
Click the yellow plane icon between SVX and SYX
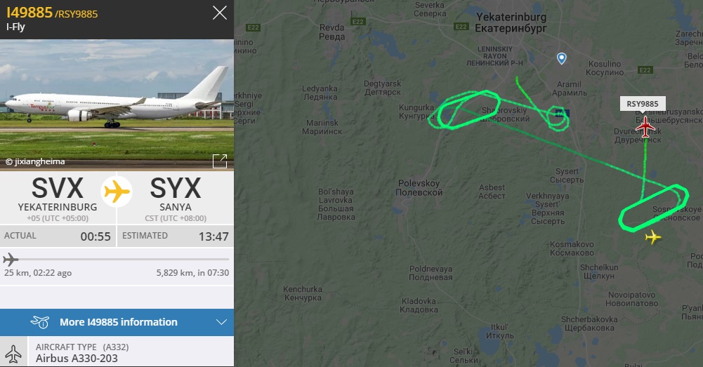point(117,192)
